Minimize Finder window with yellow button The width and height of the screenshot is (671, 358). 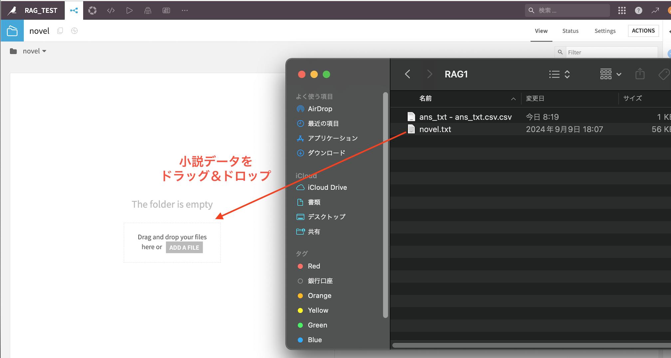(314, 74)
